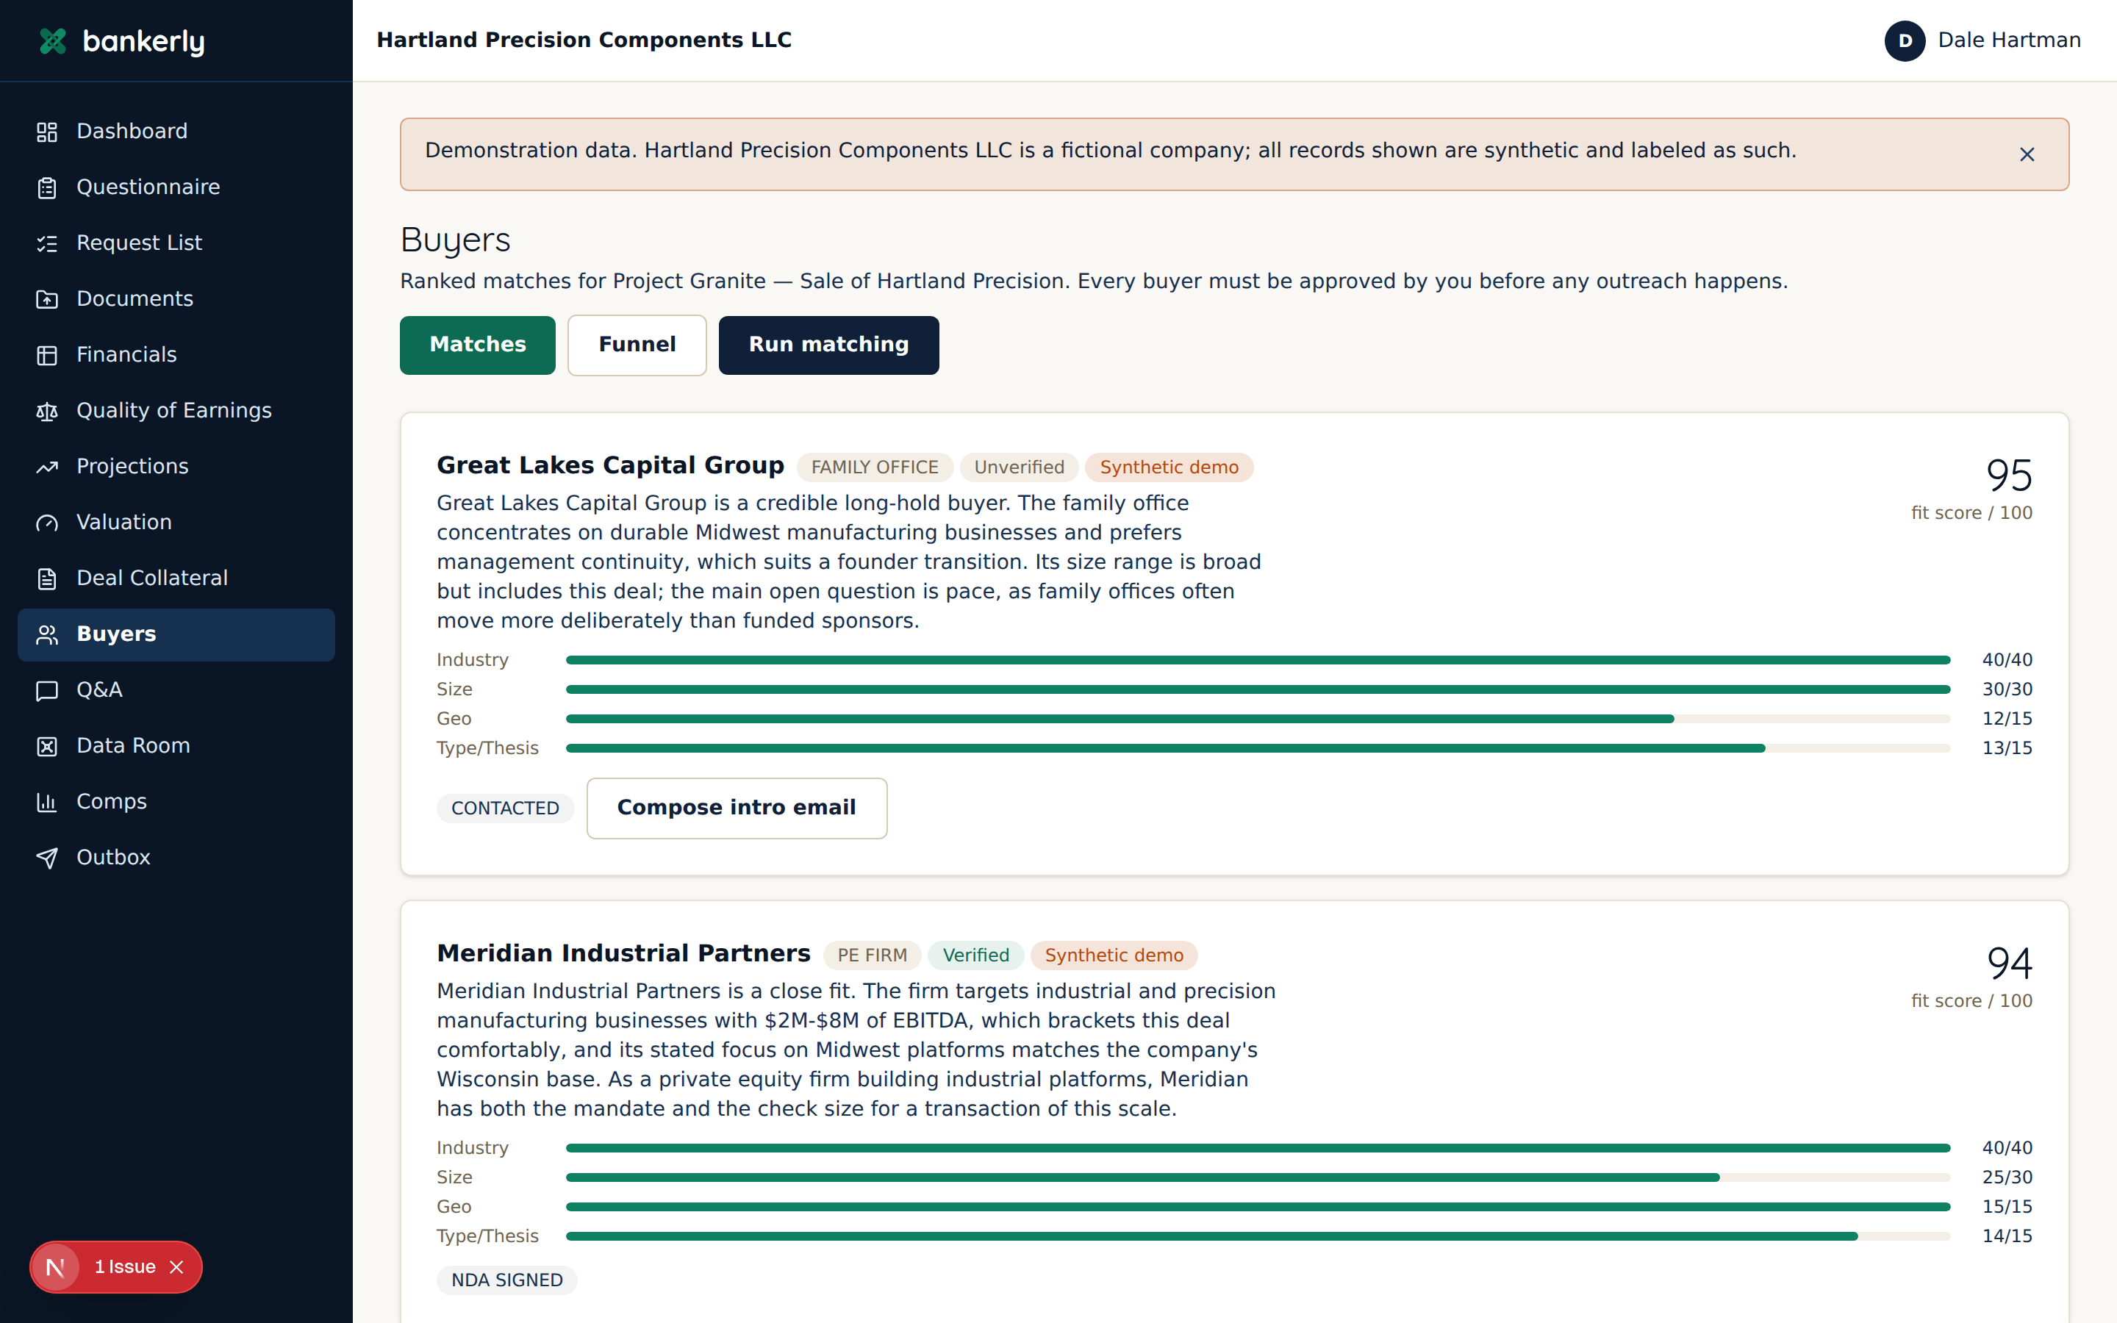Click Great Lakes Industry score bar
This screenshot has width=2117, height=1323.
pyautogui.click(x=1258, y=660)
